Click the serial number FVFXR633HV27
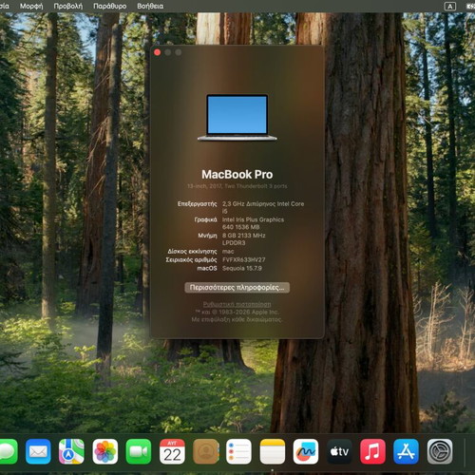The width and height of the screenshot is (475, 475). click(244, 260)
